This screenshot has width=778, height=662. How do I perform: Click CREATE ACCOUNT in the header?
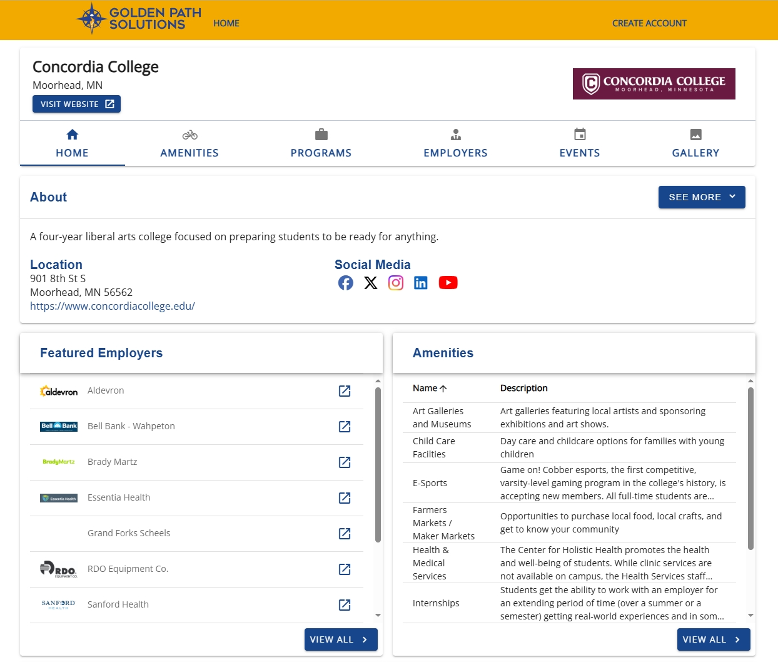[x=649, y=23]
